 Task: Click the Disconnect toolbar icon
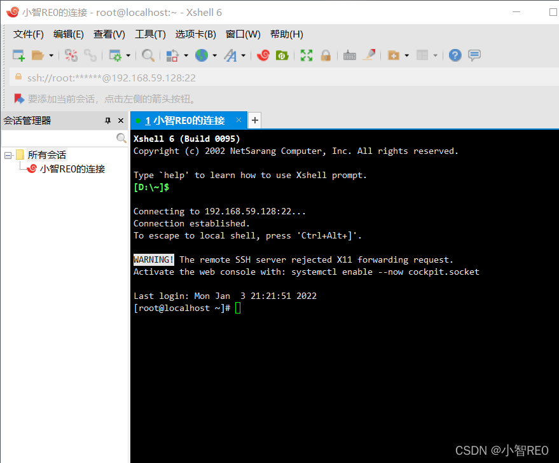[71, 55]
